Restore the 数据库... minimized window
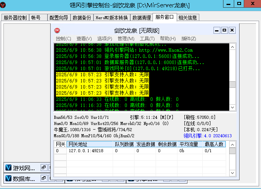The image size is (261, 189). click(x=44, y=178)
